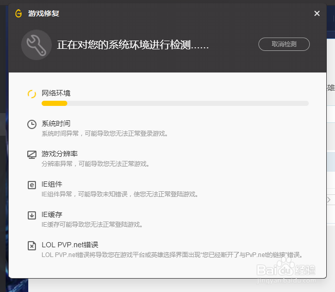
Task: Select the 游戏分辨率 heading
Action: pos(60,154)
